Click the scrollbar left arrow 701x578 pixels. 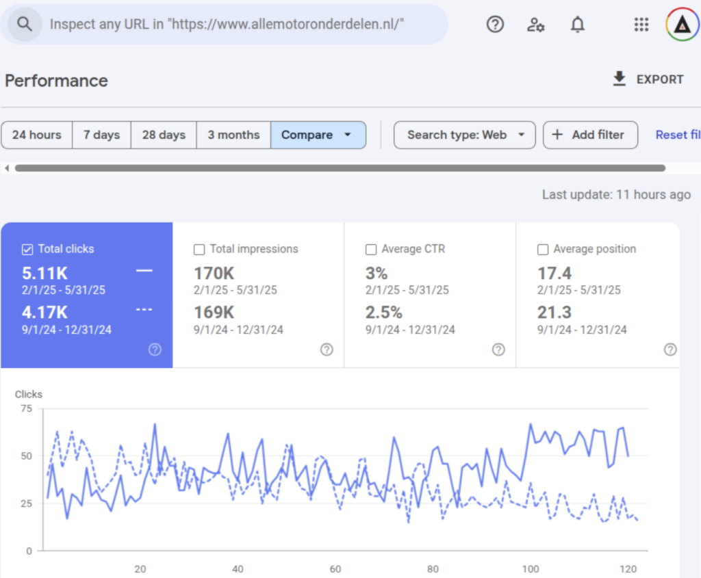point(7,168)
